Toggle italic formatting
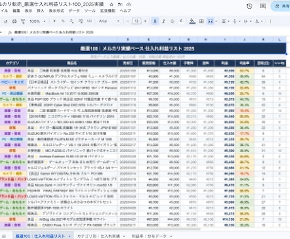This screenshot has width=290, height=239. click(163, 21)
